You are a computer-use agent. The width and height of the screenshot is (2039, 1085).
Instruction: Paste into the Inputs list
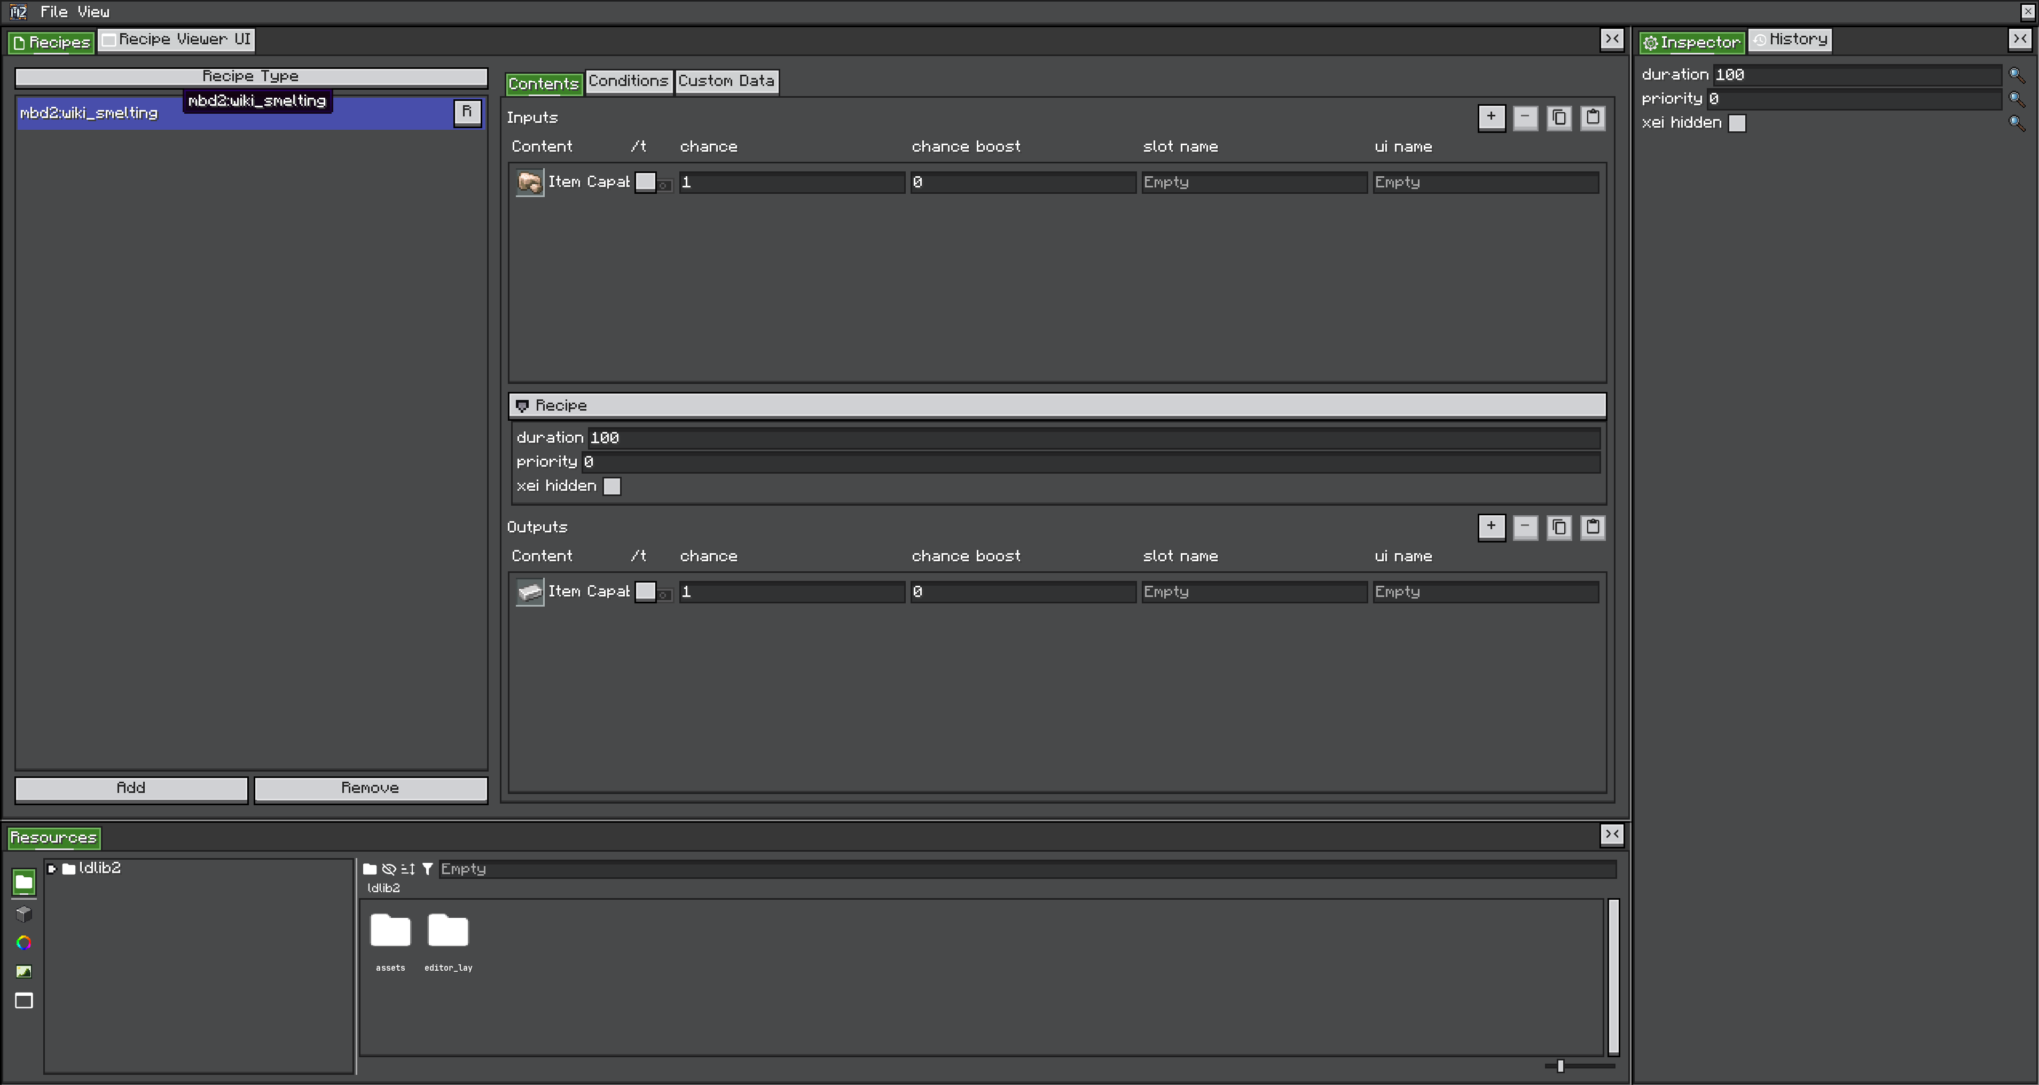(x=1593, y=118)
